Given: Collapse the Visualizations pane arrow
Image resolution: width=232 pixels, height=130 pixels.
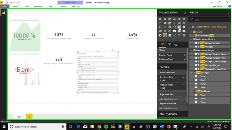Looking at the screenshot, I should click(185, 13).
